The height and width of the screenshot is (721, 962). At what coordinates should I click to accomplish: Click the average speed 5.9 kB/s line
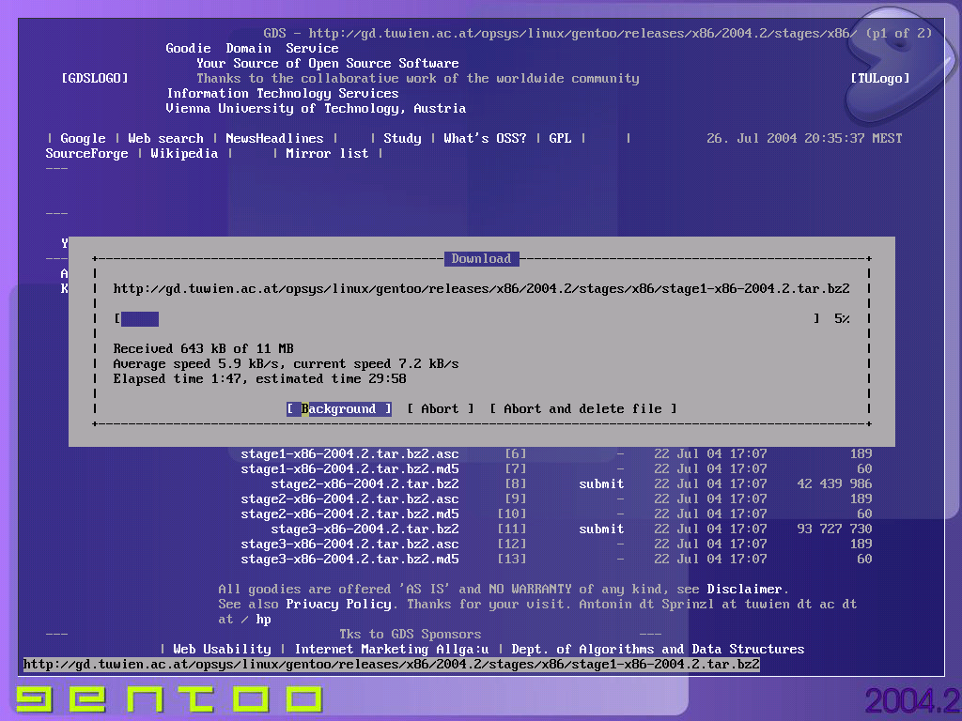coord(286,364)
